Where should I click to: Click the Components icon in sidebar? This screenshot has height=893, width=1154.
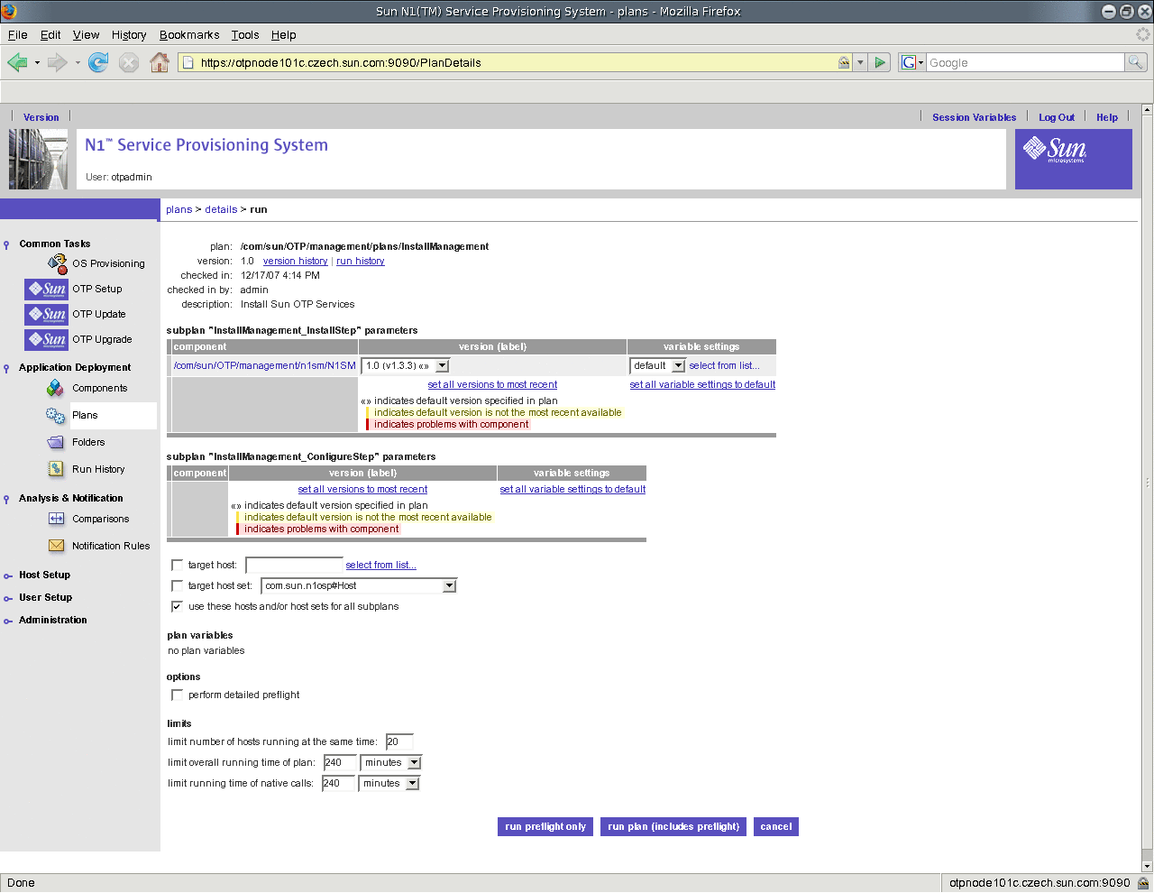coord(56,388)
